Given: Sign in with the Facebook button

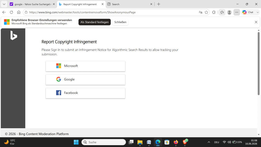Looking at the screenshot, I should click(x=85, y=93).
